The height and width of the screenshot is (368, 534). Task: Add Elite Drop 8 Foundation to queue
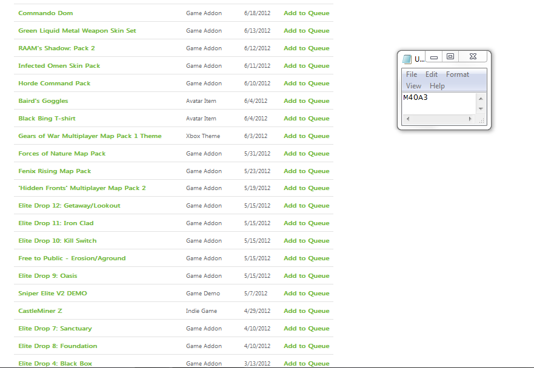coord(307,346)
